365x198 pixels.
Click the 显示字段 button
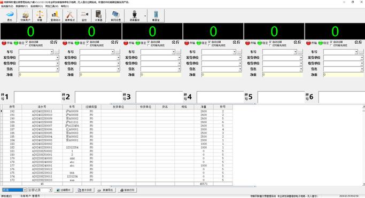coord(85,190)
